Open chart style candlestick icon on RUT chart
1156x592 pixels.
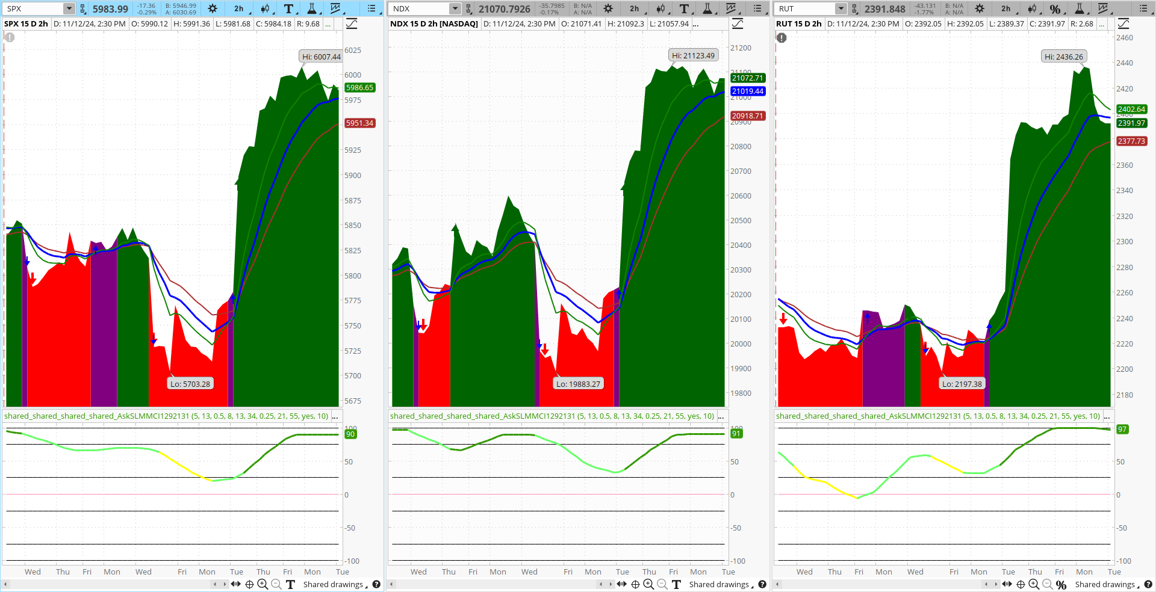(1032, 8)
